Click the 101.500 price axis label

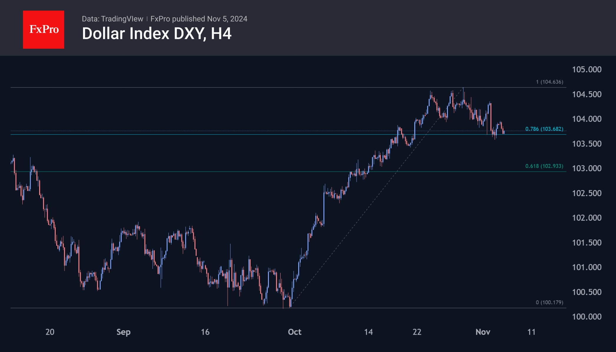[587, 243]
